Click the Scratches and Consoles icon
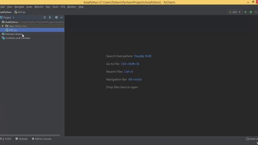This screenshot has width=258, height=145. coord(3,38)
